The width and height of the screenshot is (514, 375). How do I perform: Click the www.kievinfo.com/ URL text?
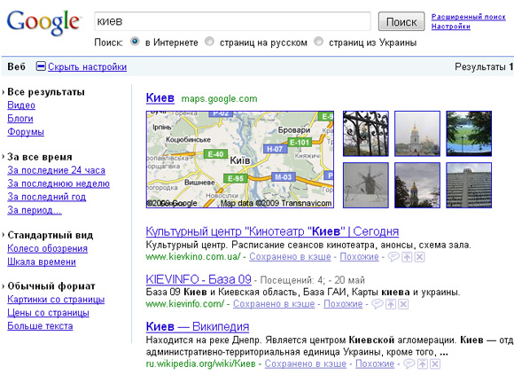pyautogui.click(x=185, y=304)
